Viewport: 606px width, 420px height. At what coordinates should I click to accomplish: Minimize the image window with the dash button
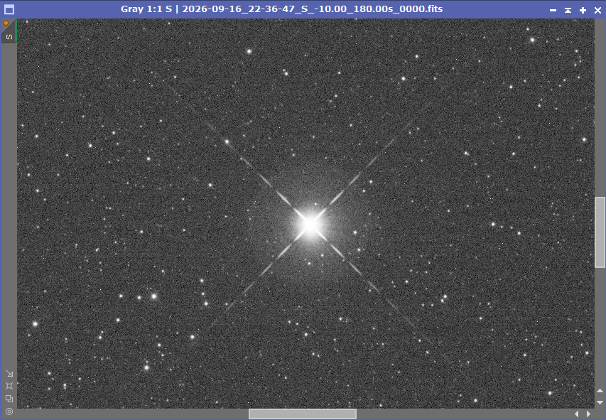pyautogui.click(x=553, y=10)
